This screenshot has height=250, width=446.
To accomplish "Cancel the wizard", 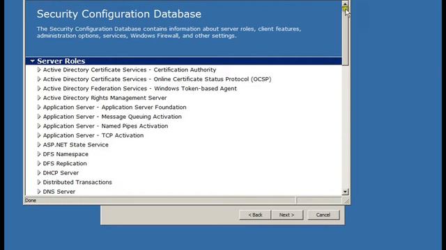I will (x=323, y=215).
